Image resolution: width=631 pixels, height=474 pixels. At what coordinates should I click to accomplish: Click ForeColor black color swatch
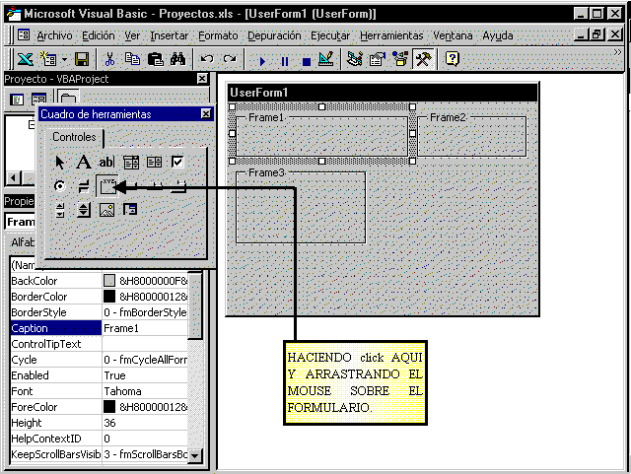(x=109, y=407)
